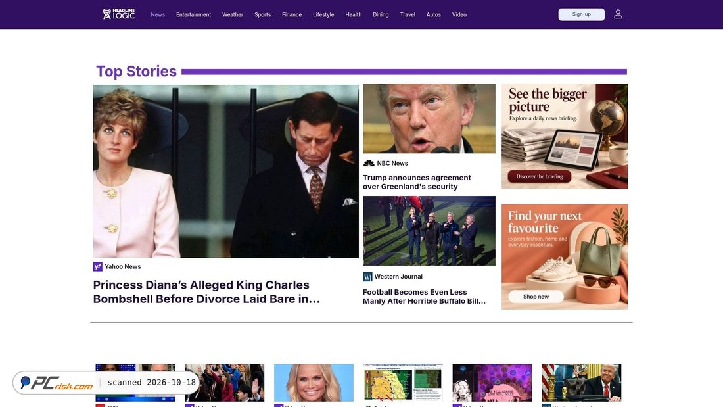Viewport: 723px width, 407px height.
Task: Open the smiling blonde woman thumbnail
Action: [314, 383]
